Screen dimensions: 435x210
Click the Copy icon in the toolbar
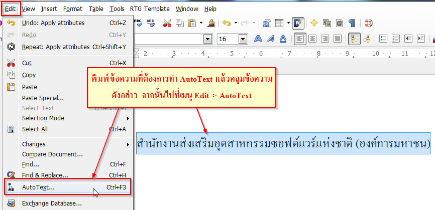(180, 23)
